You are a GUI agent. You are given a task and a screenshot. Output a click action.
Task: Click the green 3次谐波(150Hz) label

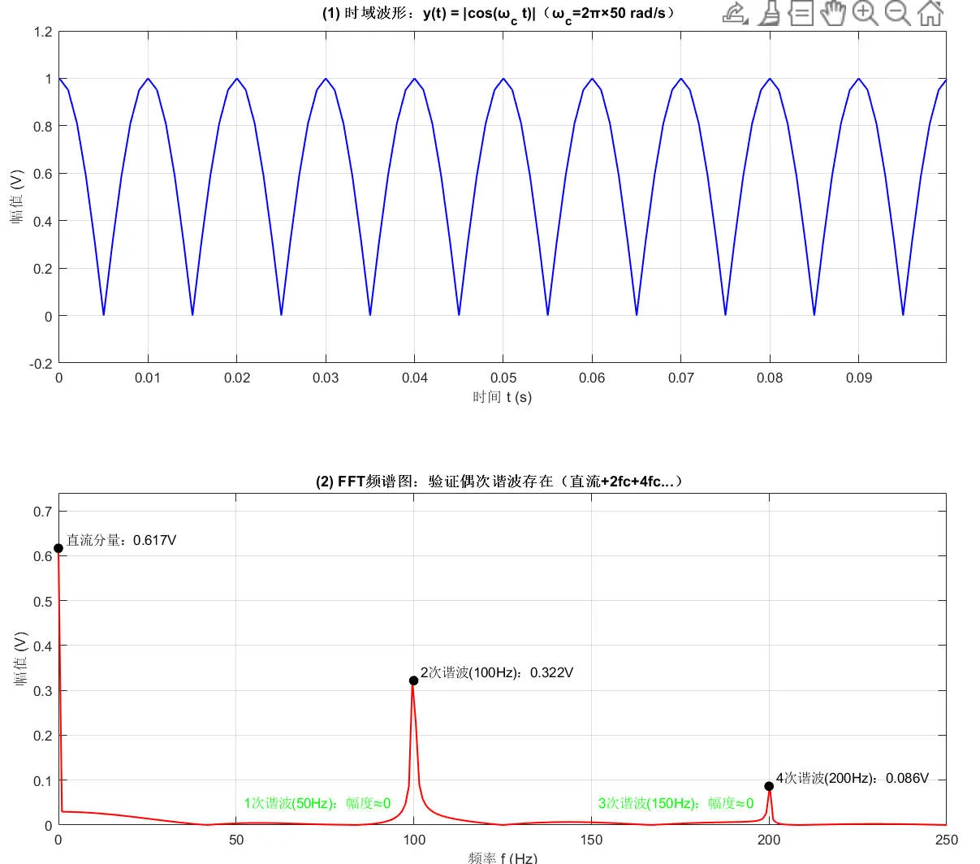pos(676,803)
